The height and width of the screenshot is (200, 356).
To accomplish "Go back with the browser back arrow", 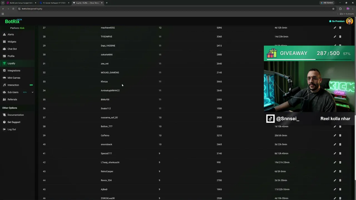I will 3,9.
